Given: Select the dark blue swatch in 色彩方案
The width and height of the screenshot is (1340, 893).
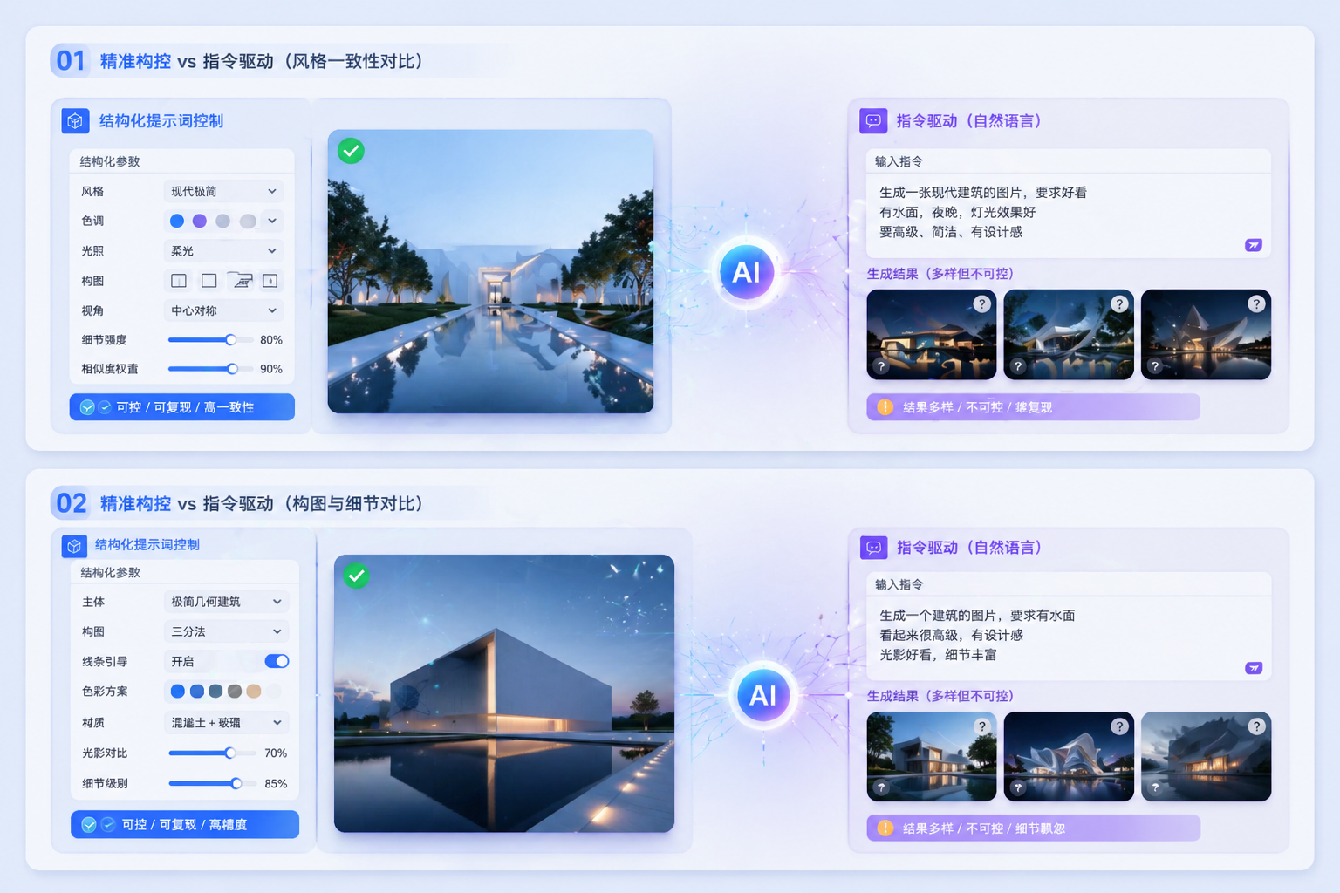Looking at the screenshot, I should point(217,691).
